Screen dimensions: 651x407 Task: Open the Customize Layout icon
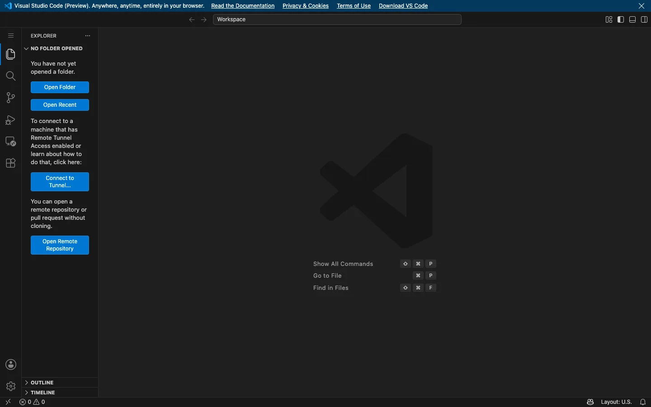point(609,19)
